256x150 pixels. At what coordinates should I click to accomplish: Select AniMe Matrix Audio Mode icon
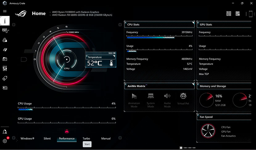click(167, 96)
